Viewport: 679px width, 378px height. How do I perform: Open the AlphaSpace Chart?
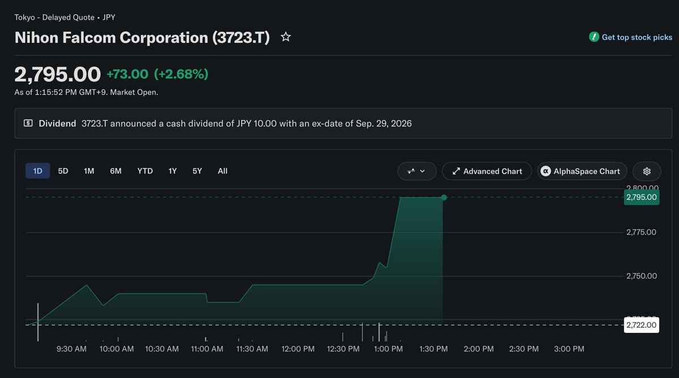[x=582, y=171]
